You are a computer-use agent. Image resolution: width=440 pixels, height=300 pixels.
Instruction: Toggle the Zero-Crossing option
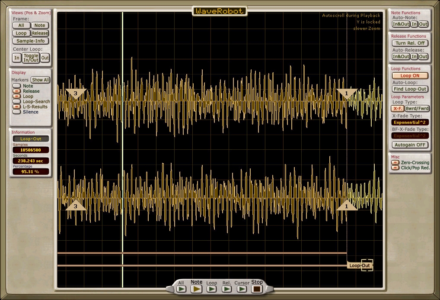395,162
